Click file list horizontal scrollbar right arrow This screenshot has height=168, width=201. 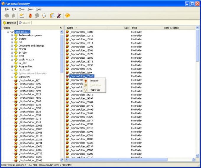(x=194, y=159)
